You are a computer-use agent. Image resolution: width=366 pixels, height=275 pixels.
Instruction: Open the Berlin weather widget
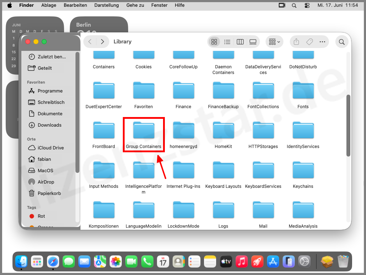(99, 24)
